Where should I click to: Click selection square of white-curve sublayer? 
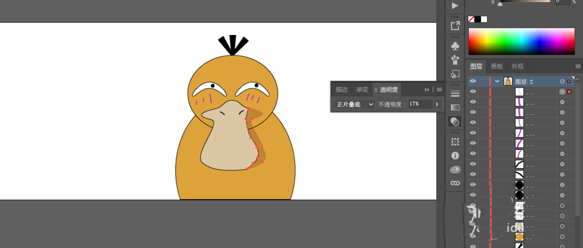coord(569,92)
